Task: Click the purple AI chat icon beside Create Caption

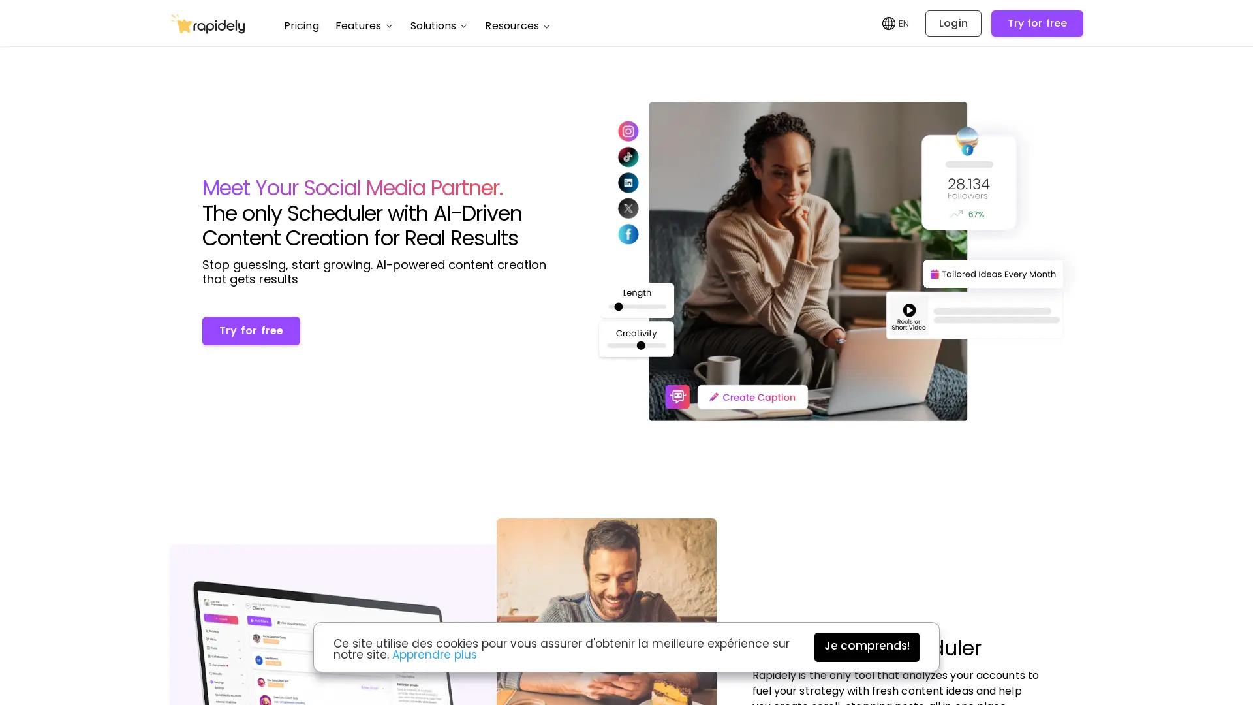Action: (x=677, y=397)
